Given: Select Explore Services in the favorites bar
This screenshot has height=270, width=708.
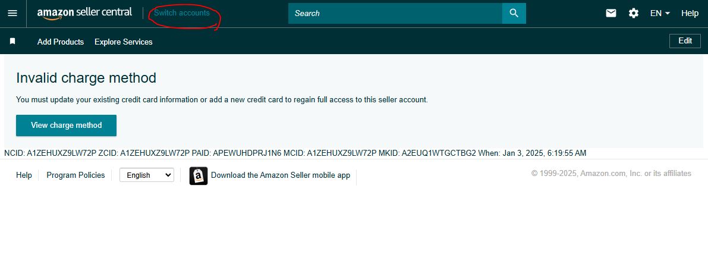Looking at the screenshot, I should pos(123,42).
